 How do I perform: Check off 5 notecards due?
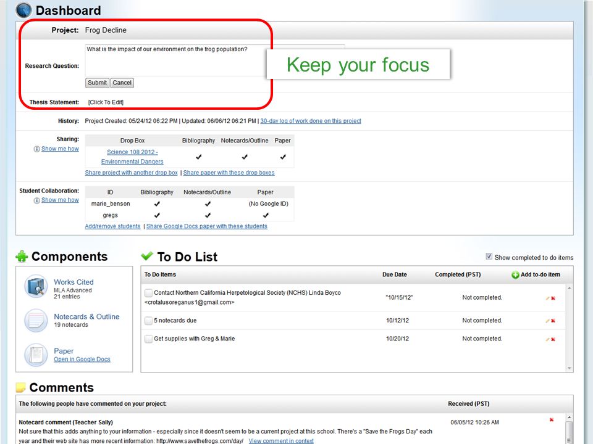[149, 321]
